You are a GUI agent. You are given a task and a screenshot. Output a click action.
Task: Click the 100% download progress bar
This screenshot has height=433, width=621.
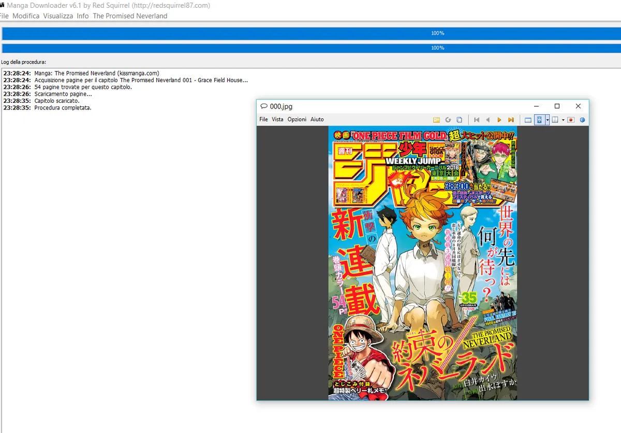point(310,33)
